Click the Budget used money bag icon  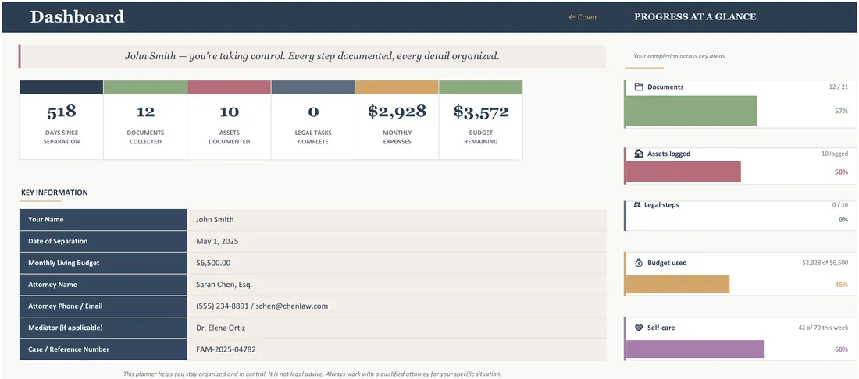pyautogui.click(x=638, y=263)
